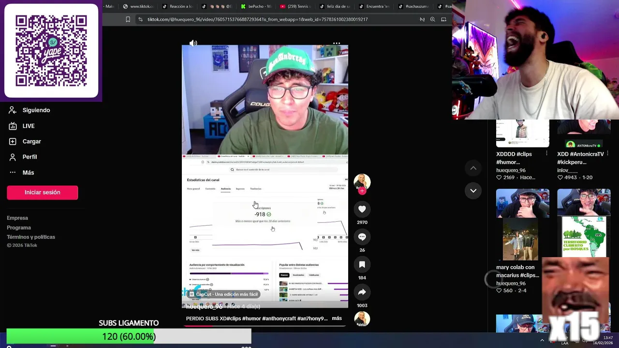This screenshot has width=619, height=348.
Task: Open the comments bubble showing 26
Action: (x=362, y=237)
